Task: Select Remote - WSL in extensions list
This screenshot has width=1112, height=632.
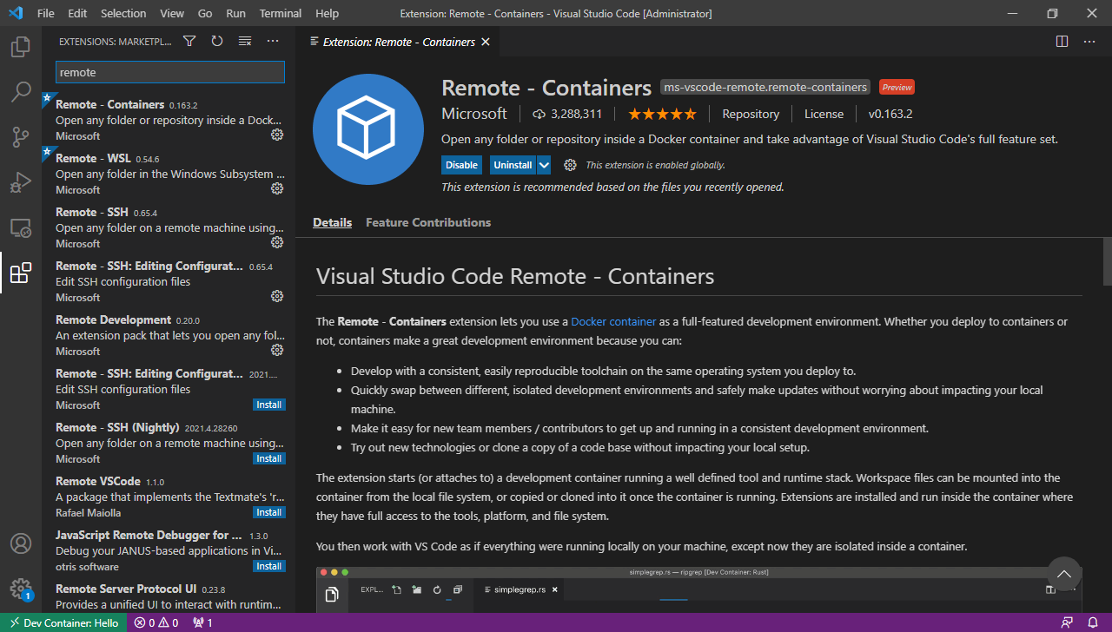Action: 169,174
